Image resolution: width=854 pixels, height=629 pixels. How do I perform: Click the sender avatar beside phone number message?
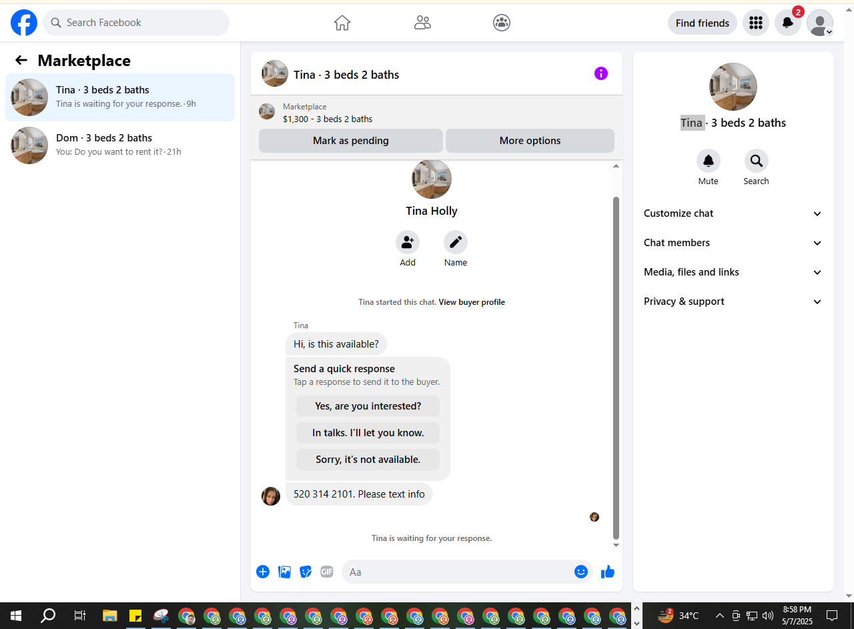click(x=271, y=496)
